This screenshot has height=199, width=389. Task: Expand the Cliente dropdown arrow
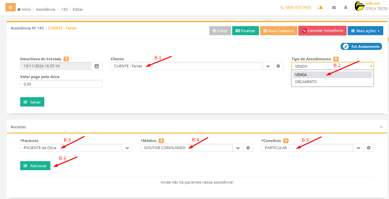coord(268,66)
